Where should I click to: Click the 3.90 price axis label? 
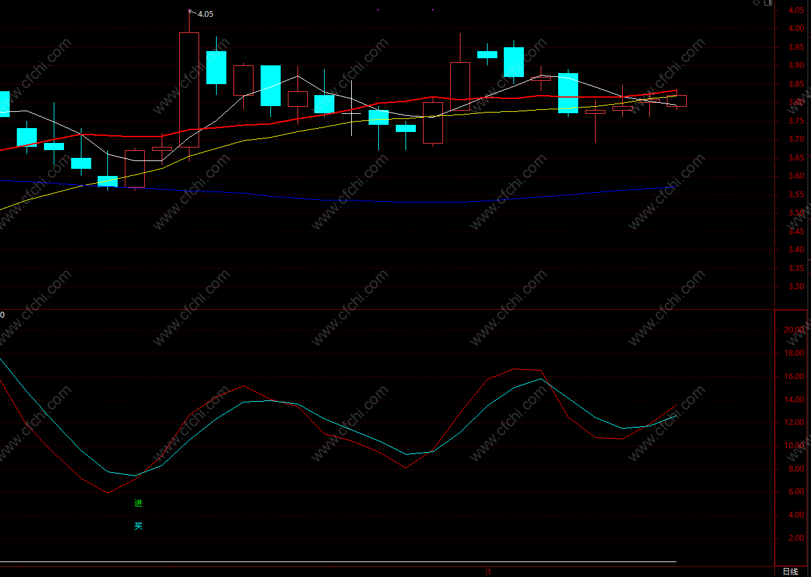[x=795, y=65]
